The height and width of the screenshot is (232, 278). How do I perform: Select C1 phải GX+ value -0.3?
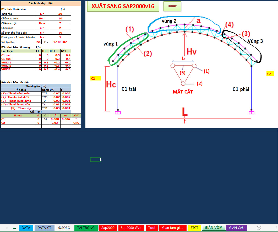point(55,59)
